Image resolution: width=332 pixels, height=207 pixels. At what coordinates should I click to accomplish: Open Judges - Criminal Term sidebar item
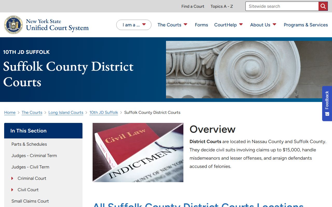[x=34, y=156]
